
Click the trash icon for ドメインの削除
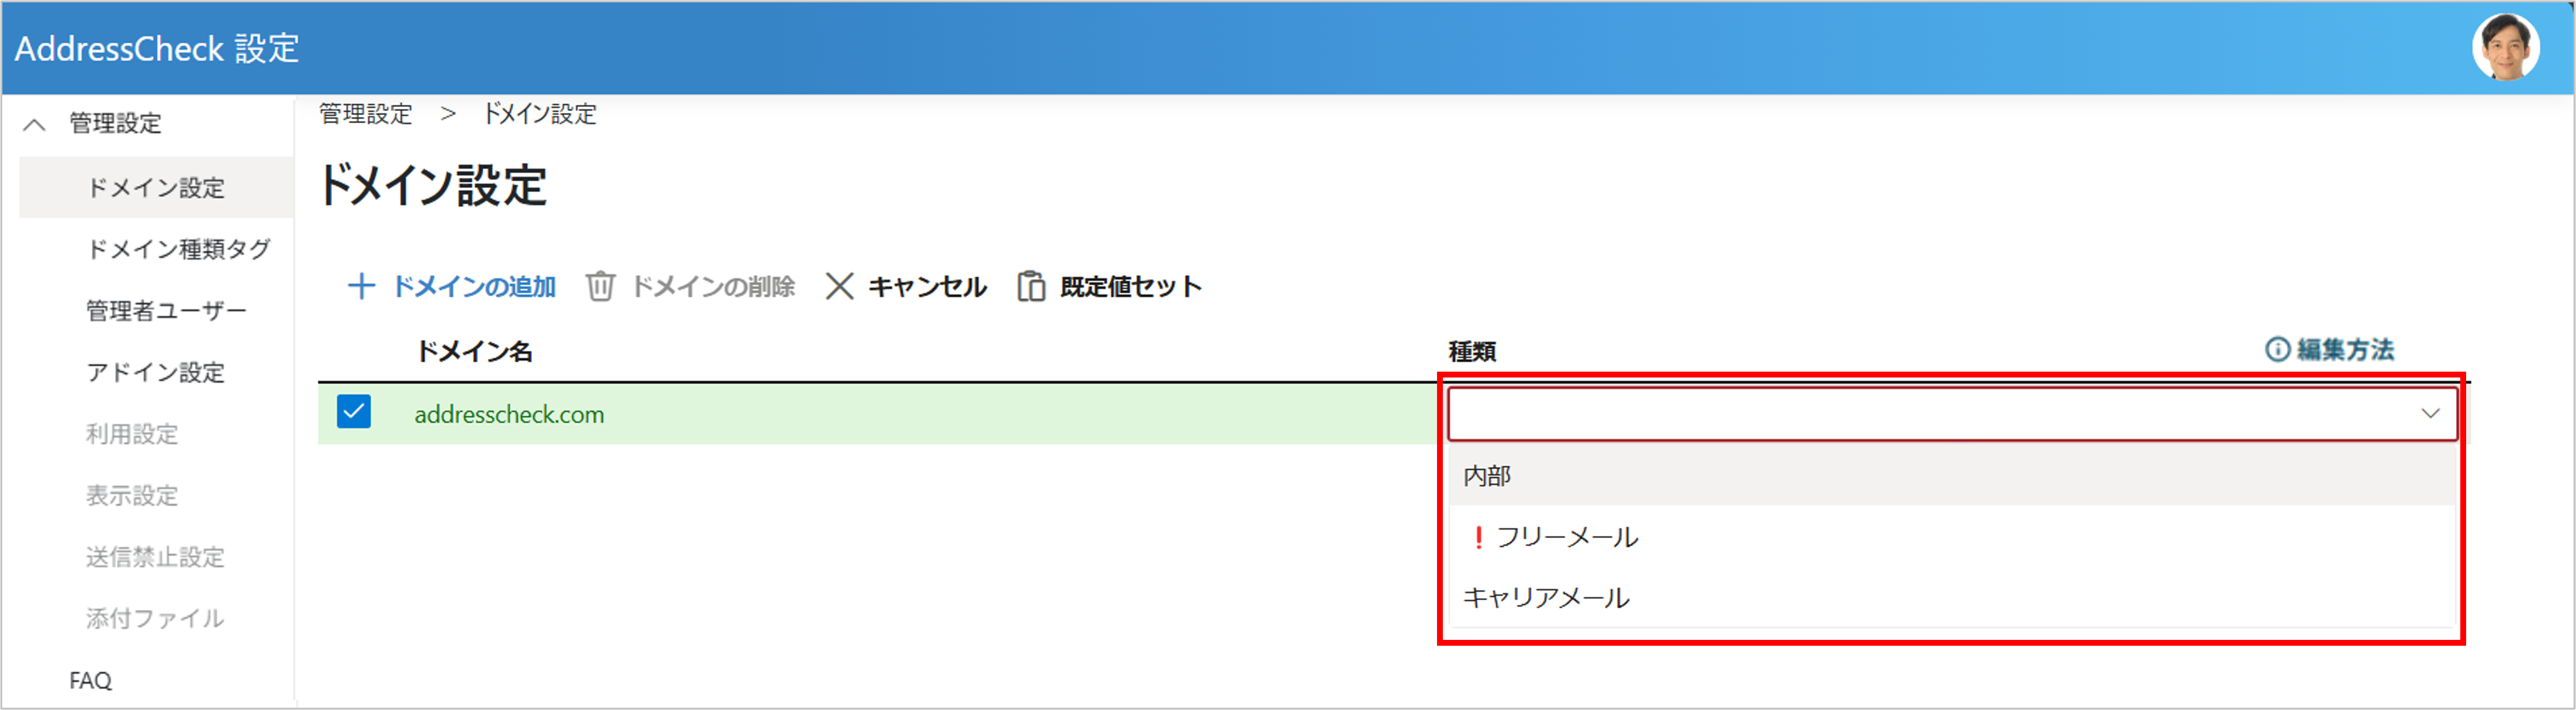tap(600, 287)
